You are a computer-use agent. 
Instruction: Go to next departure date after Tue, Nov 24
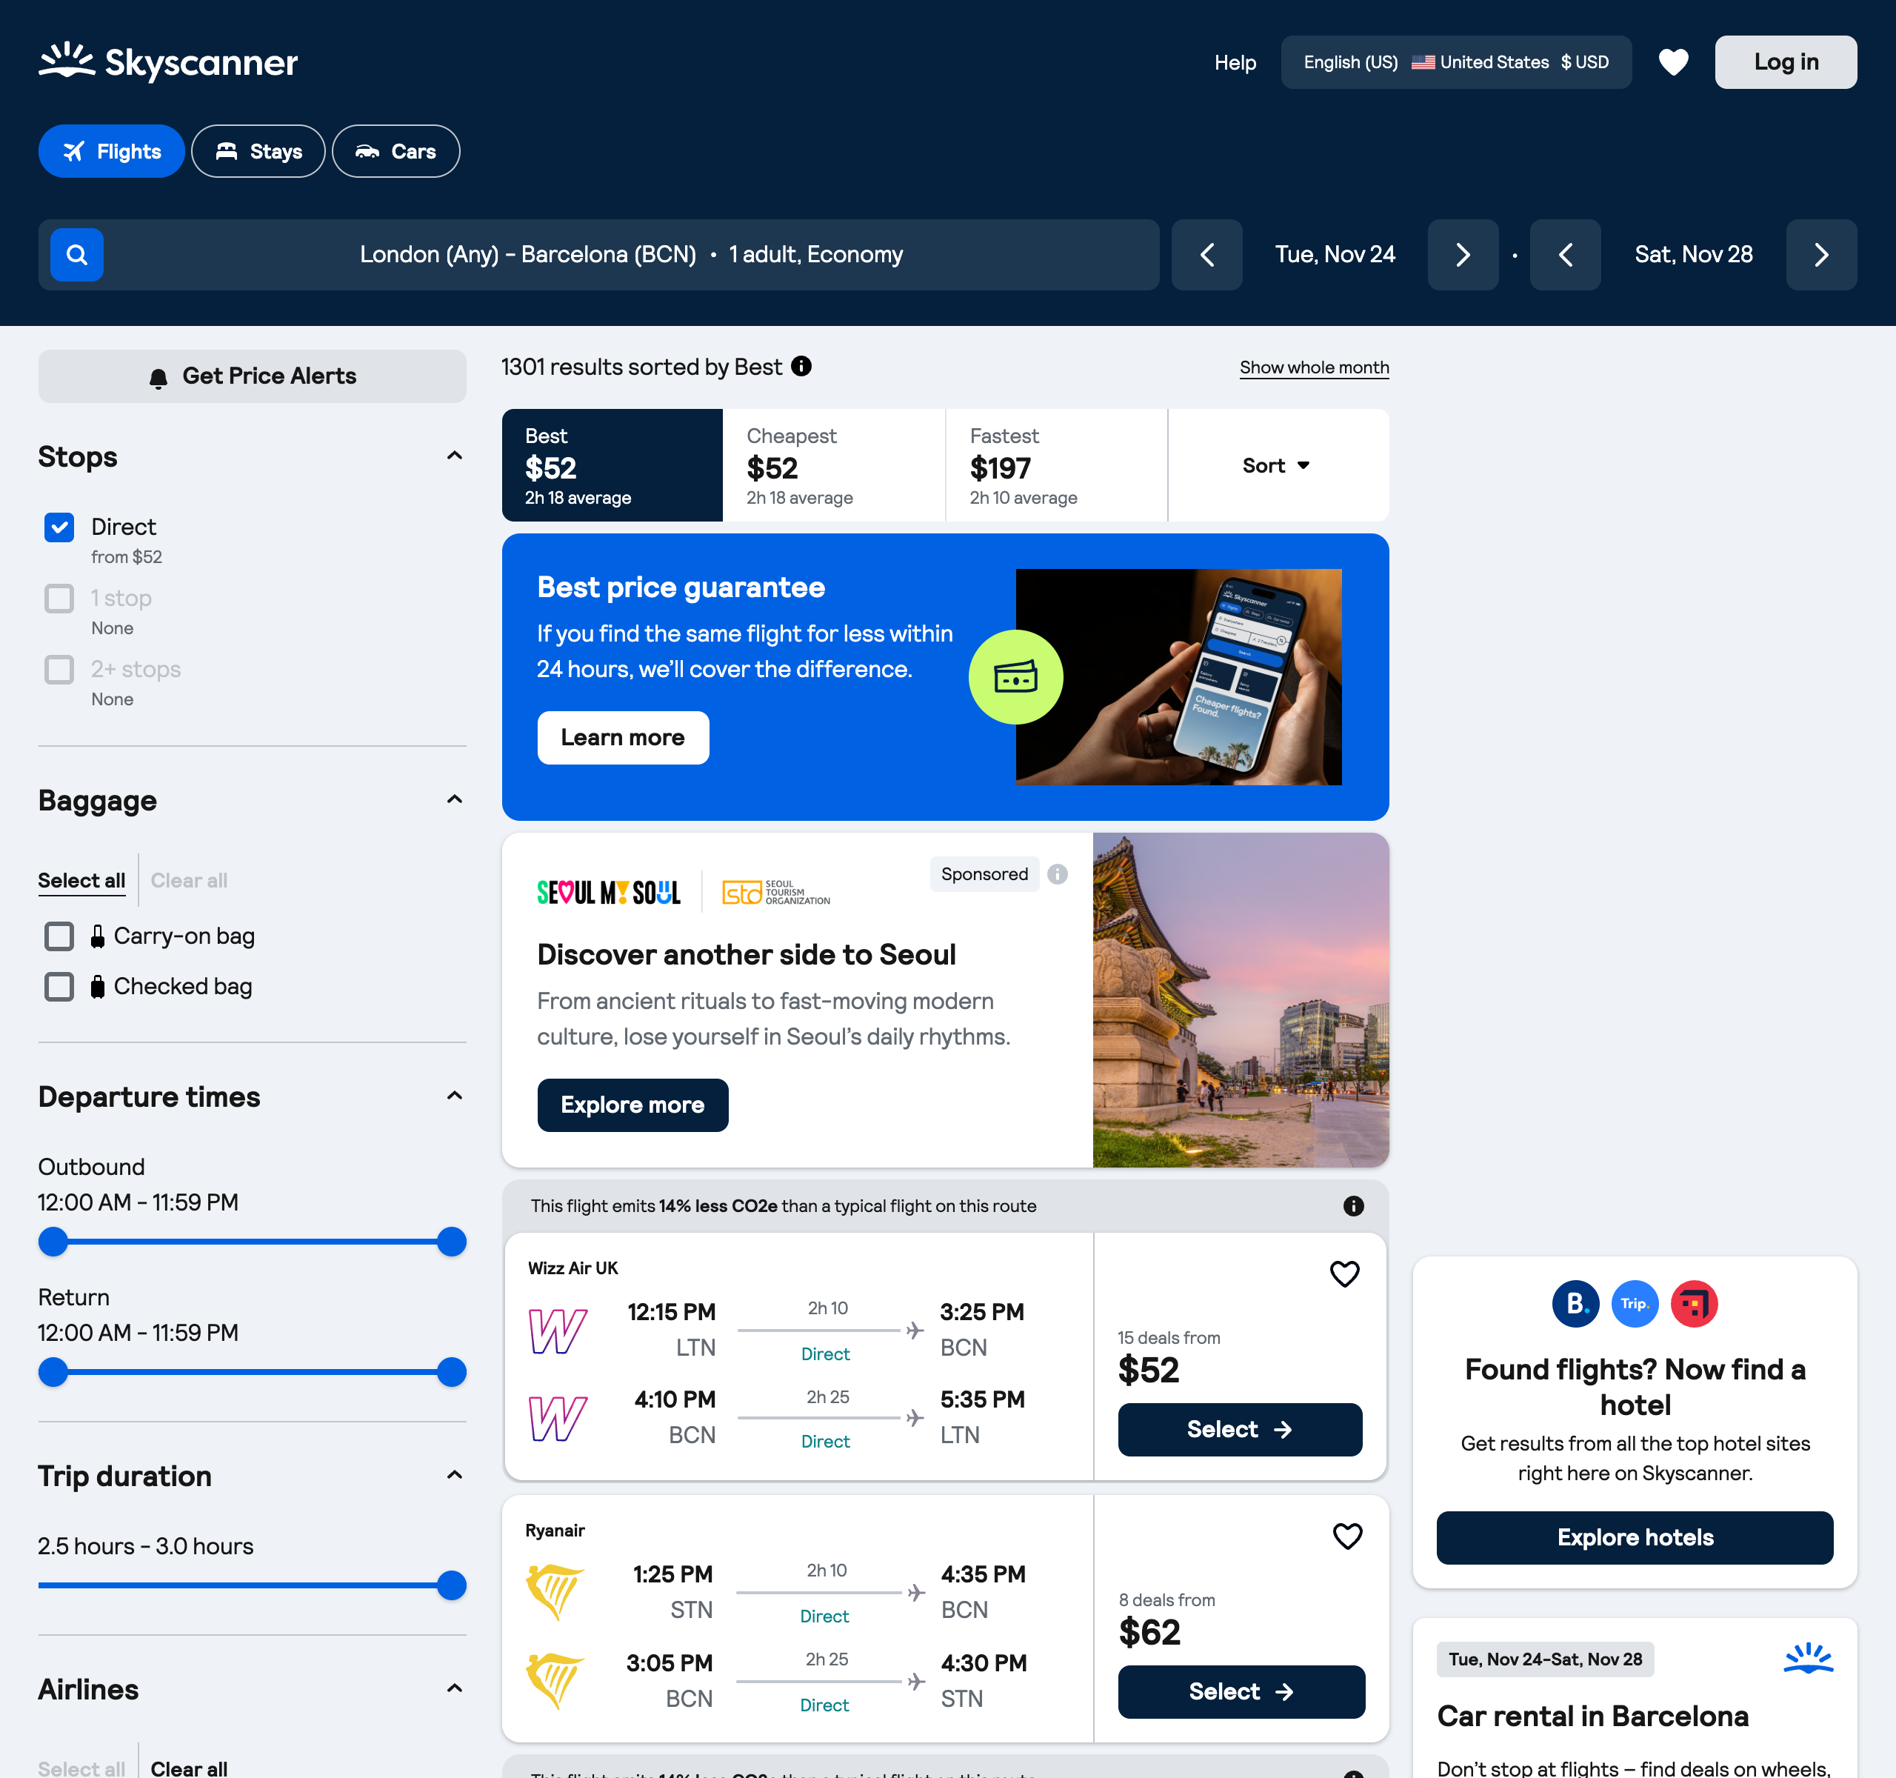coord(1463,255)
